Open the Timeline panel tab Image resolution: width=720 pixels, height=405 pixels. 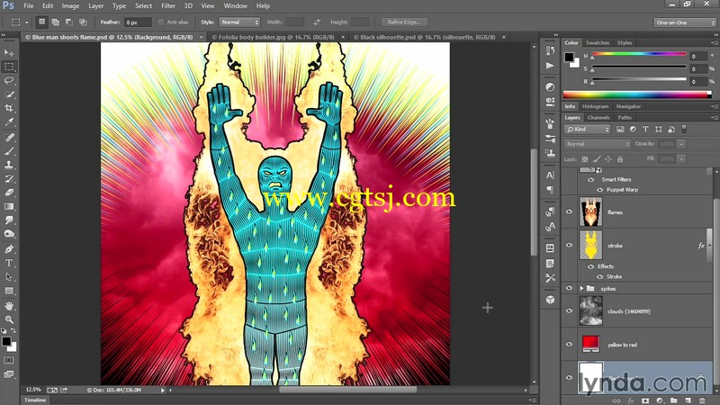pos(35,400)
